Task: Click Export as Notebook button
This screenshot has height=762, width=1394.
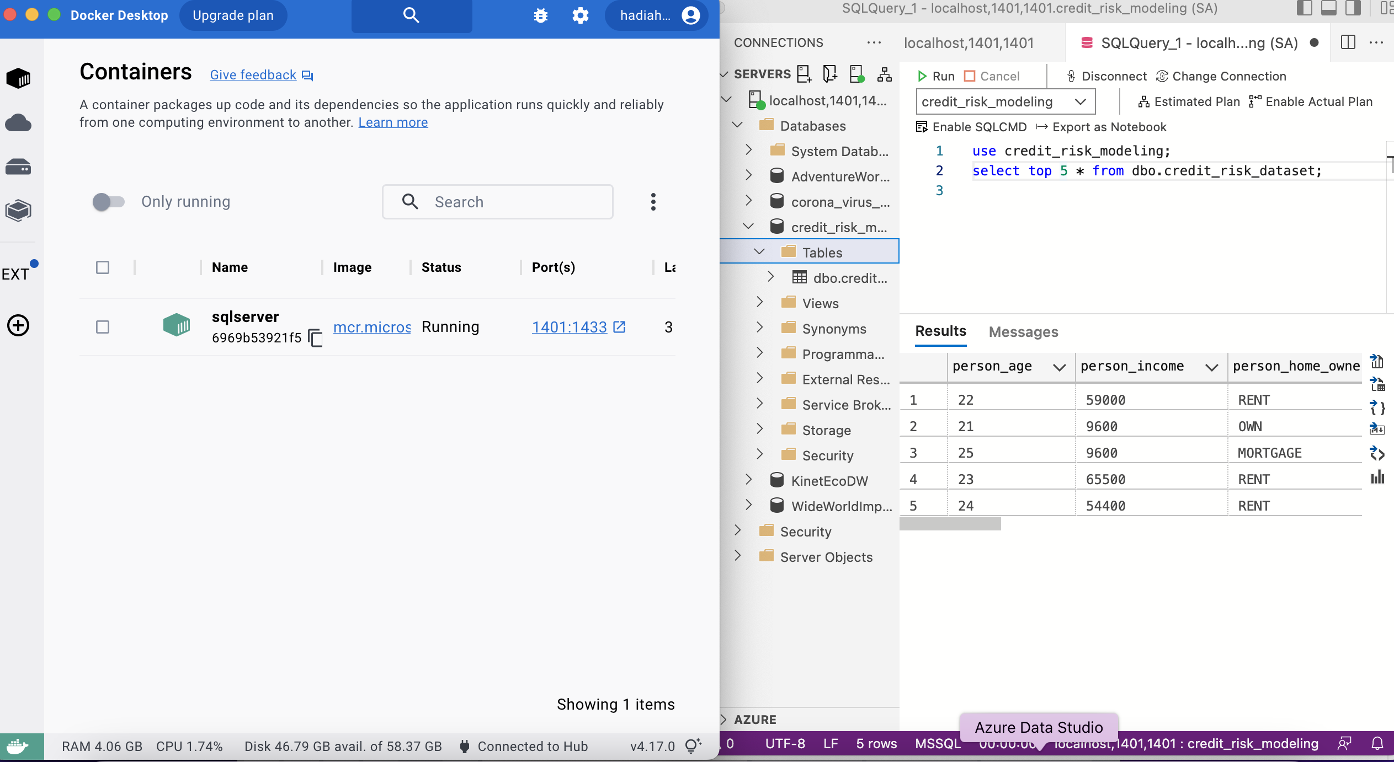Action: point(1101,127)
